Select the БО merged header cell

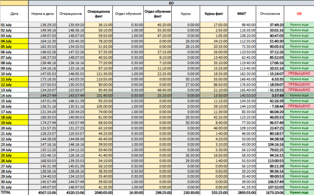click(x=171, y=3)
